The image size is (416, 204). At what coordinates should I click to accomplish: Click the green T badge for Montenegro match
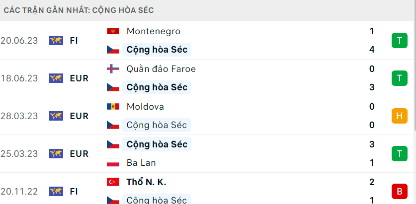[x=400, y=41]
